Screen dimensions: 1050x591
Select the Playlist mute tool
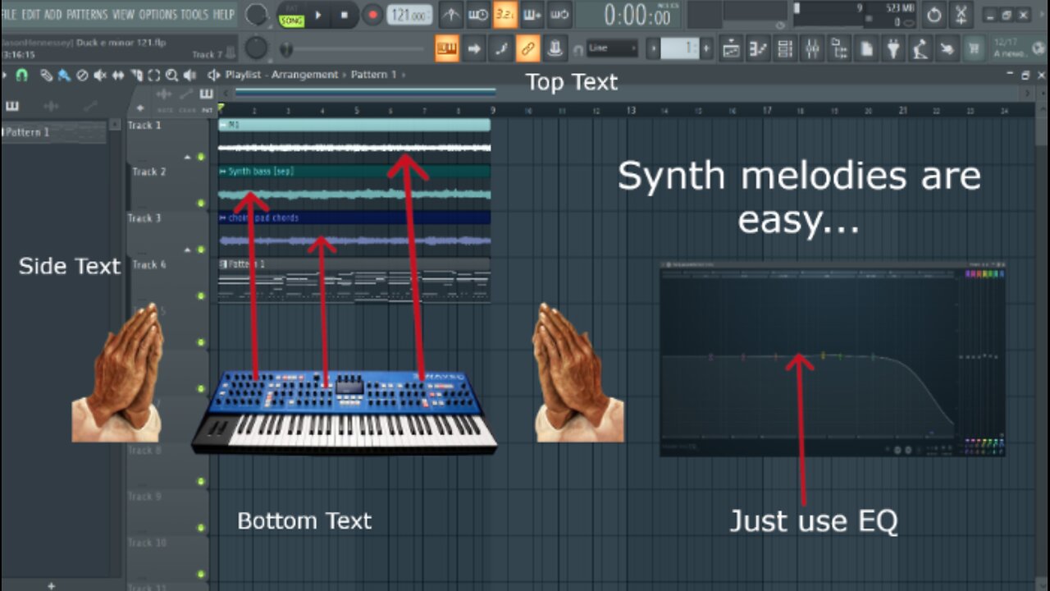[x=99, y=75]
